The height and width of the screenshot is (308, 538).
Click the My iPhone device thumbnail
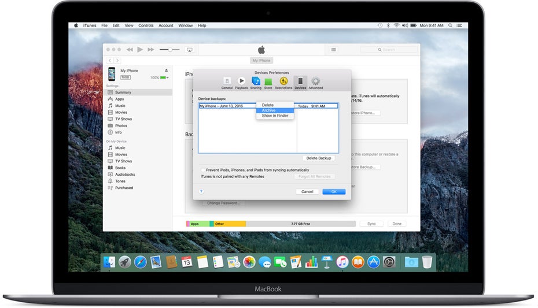click(x=112, y=74)
